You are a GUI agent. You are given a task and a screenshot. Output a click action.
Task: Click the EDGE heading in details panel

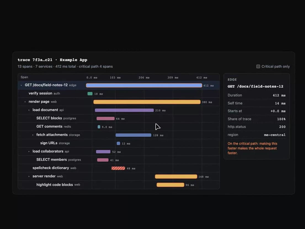point(232,80)
